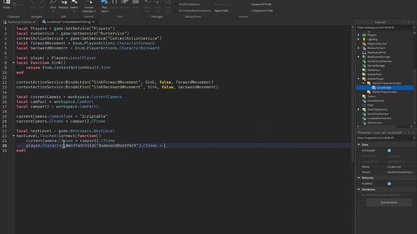The height and width of the screenshot is (234, 417).
Task: Click the SoundService icon in Explorer
Action: [364, 101]
